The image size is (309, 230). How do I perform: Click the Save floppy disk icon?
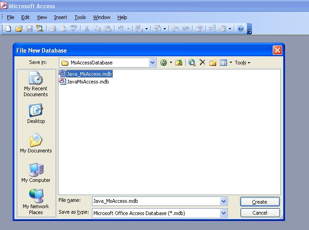click(29, 29)
